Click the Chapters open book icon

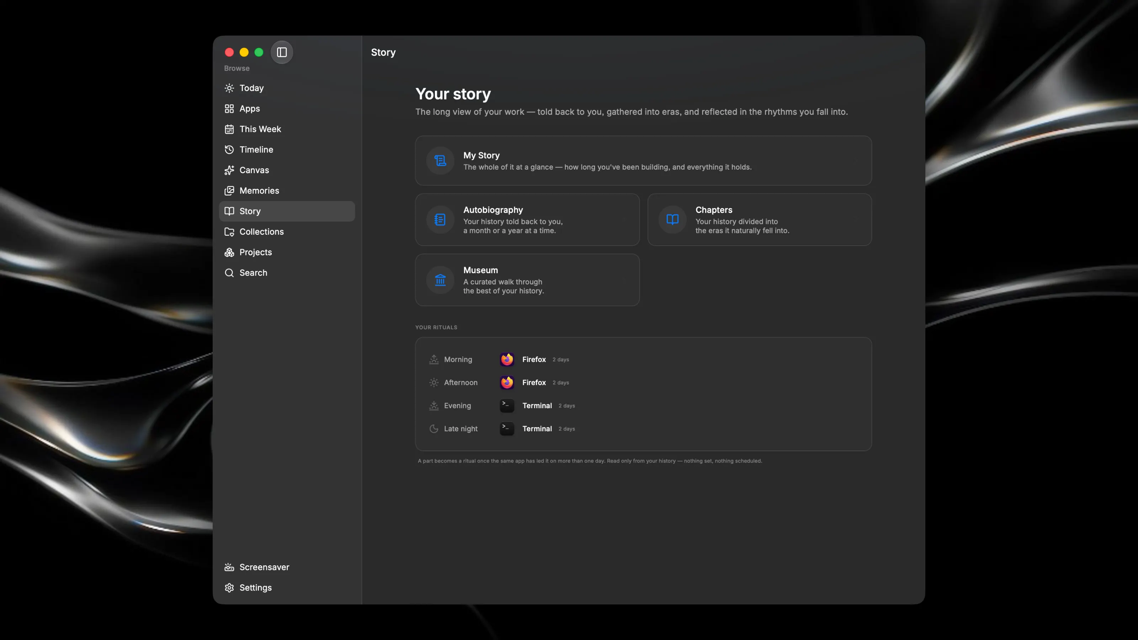(x=672, y=219)
